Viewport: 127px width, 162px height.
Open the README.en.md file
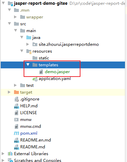pos(36,140)
